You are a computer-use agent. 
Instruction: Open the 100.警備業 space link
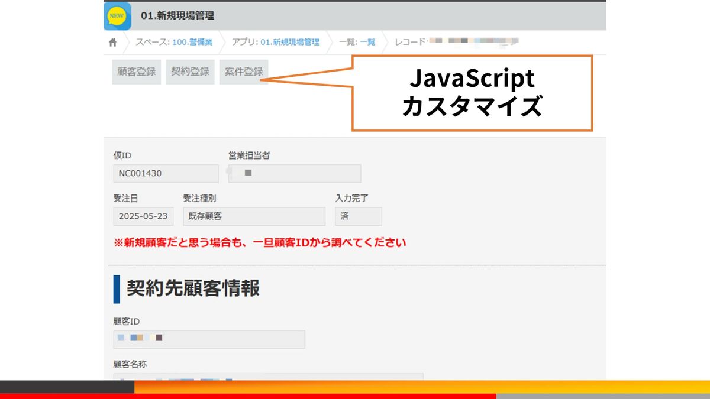pyautogui.click(x=192, y=42)
